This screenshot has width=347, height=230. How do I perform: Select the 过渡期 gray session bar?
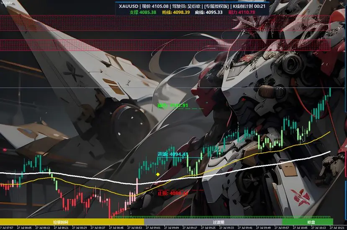(213, 222)
